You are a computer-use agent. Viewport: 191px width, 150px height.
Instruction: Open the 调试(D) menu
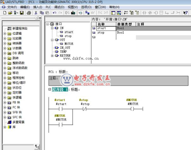[59, 7]
